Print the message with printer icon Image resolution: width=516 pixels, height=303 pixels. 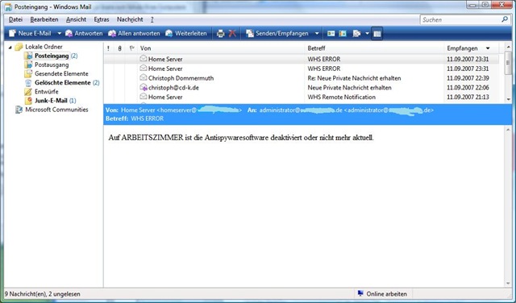pos(220,34)
